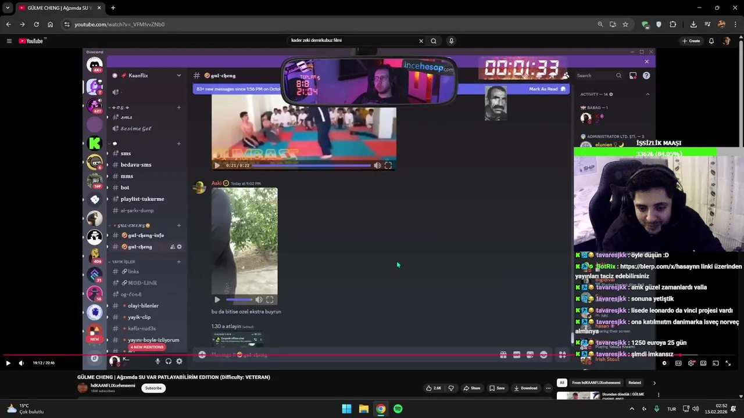The image size is (744, 418).
Task: Select From hdKAANFLIXcehennemi chip
Action: click(x=596, y=383)
